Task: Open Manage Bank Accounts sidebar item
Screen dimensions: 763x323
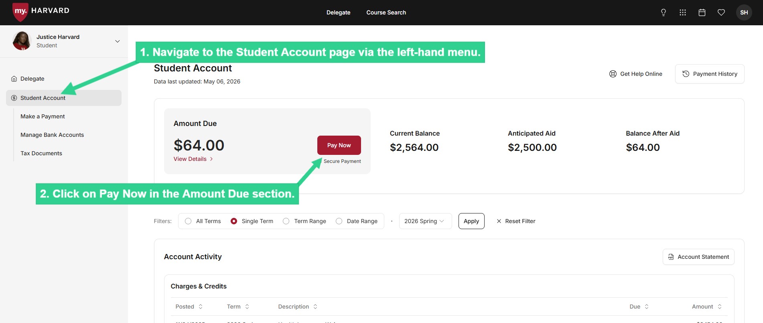Action: pyautogui.click(x=52, y=135)
